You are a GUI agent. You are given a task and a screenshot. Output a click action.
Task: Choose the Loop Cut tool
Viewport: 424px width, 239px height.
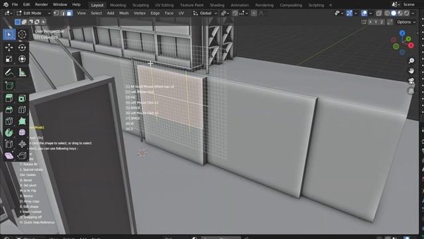tap(22, 110)
